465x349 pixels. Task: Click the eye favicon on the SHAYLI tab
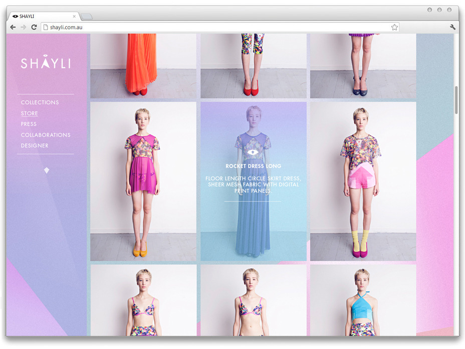click(x=16, y=17)
